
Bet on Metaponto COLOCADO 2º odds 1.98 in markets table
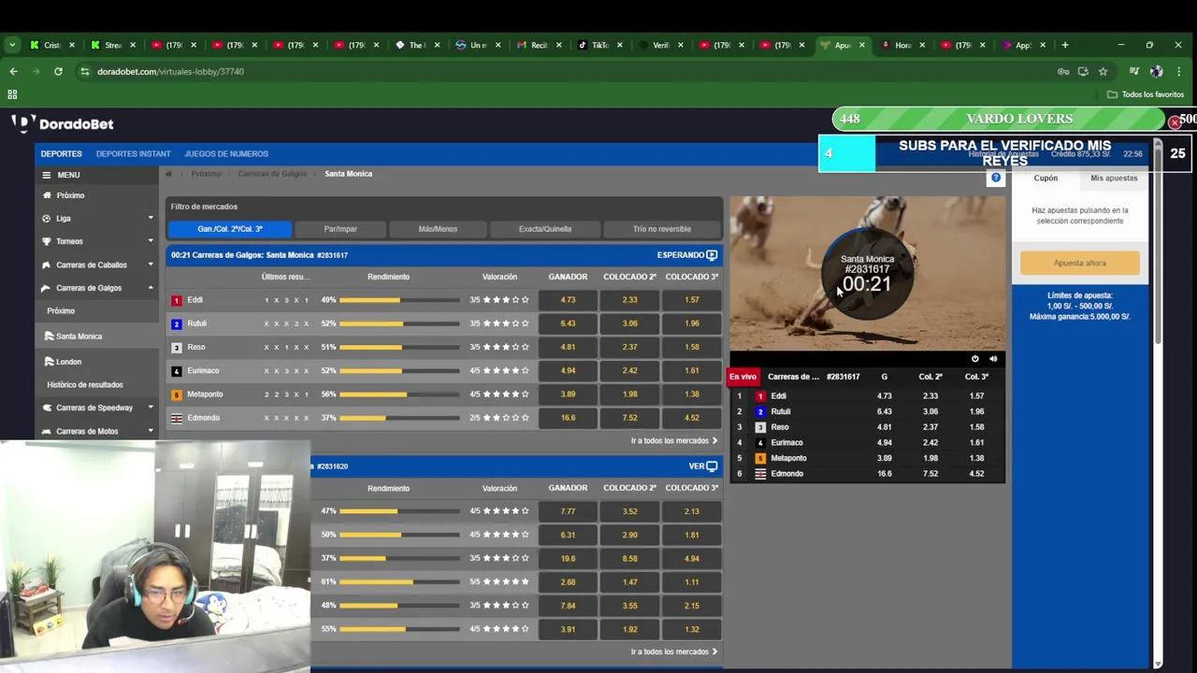[x=629, y=394]
